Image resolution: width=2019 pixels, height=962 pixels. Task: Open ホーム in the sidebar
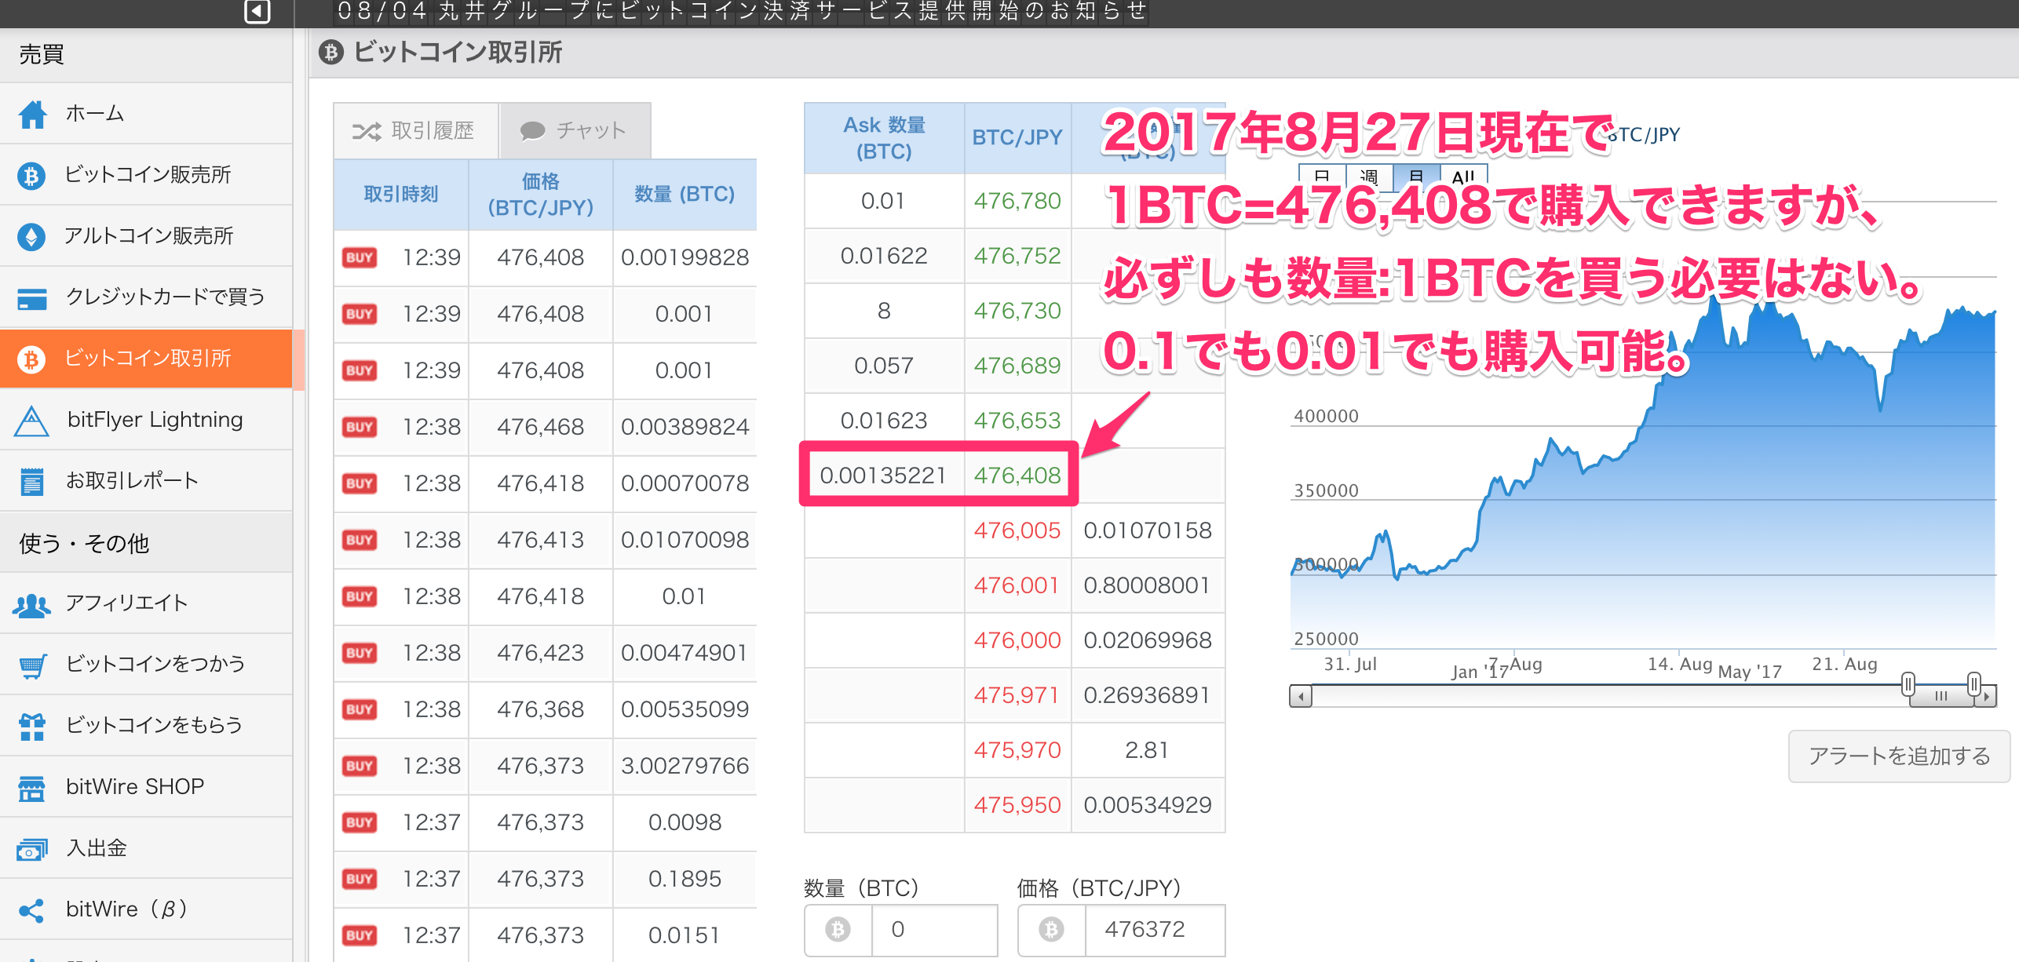click(x=146, y=114)
